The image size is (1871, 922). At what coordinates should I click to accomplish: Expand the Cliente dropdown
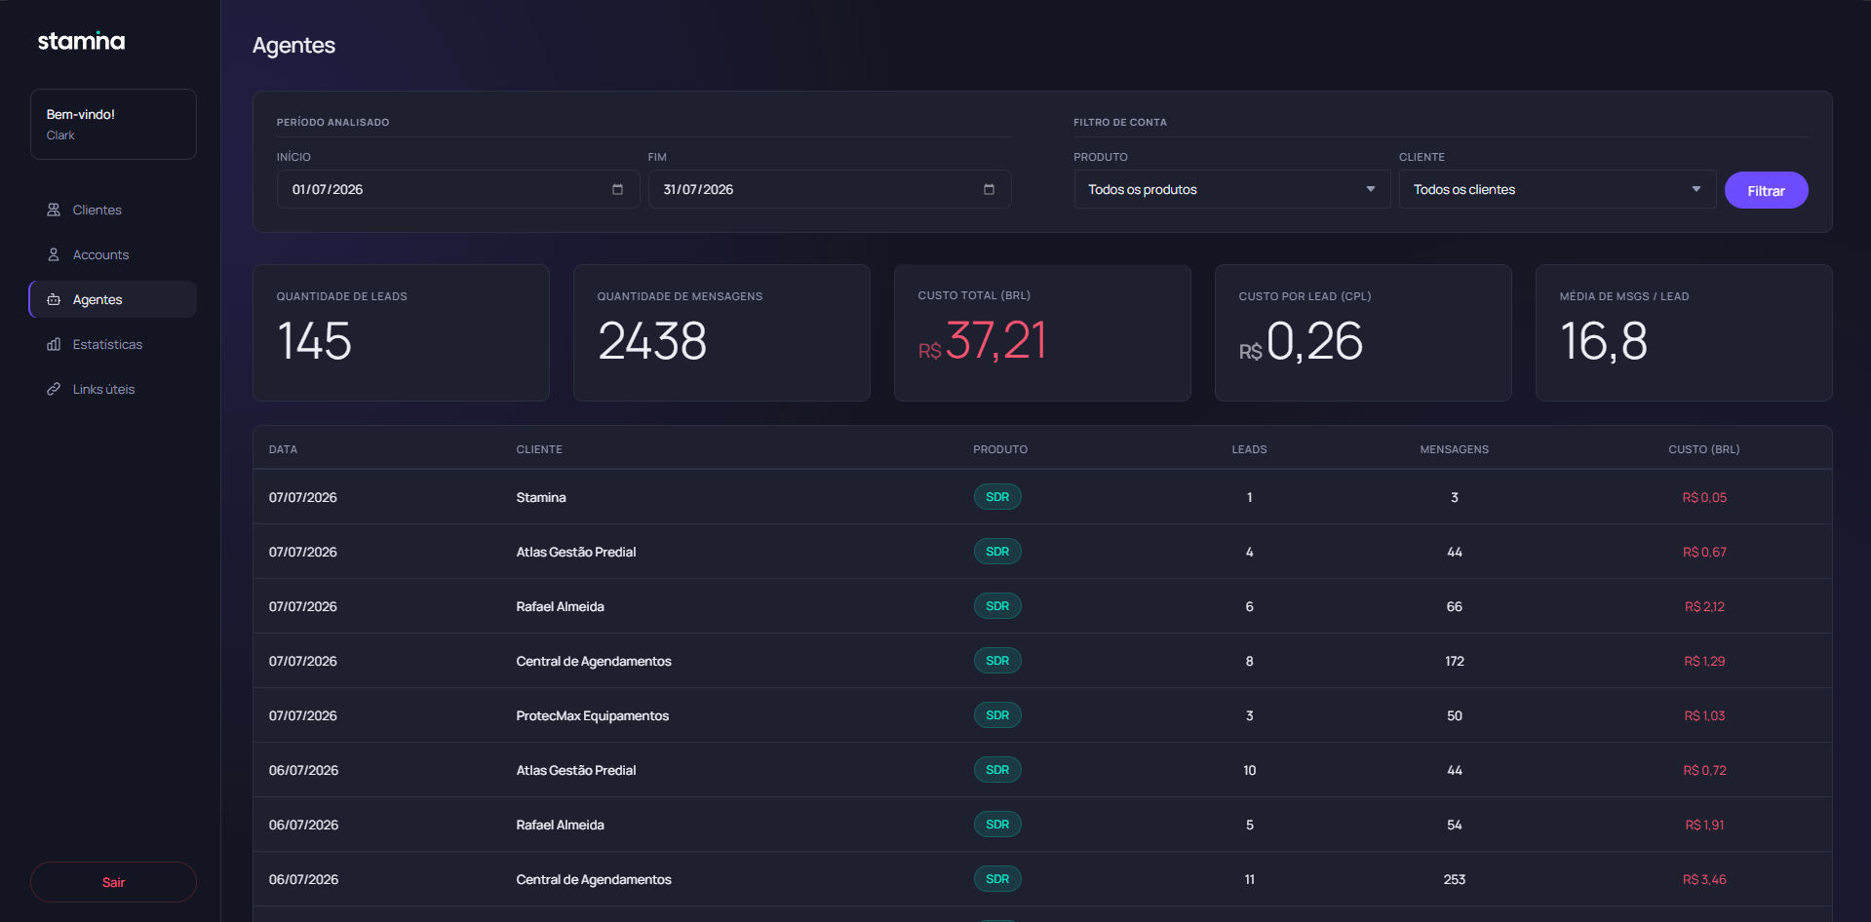[1557, 189]
